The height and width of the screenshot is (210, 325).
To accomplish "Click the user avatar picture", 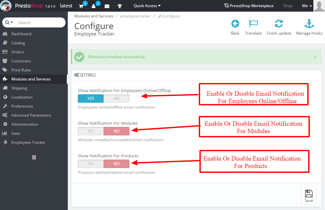I will point(319,5).
